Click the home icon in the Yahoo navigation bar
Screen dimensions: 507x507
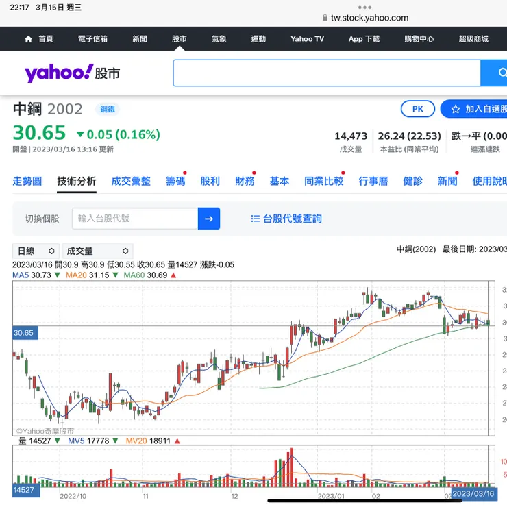click(29, 39)
